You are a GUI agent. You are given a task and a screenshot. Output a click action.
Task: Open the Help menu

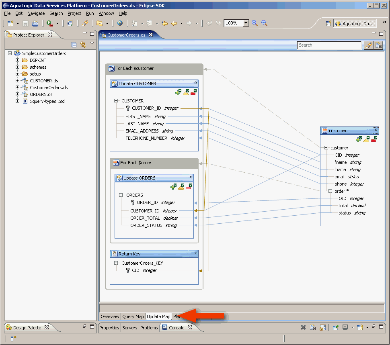[123, 13]
